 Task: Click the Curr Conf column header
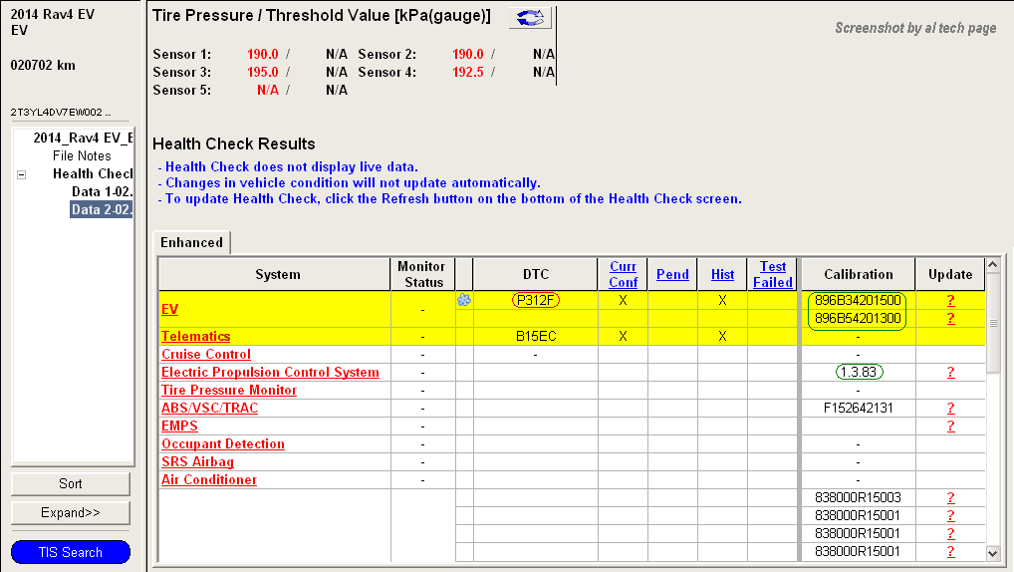point(623,274)
